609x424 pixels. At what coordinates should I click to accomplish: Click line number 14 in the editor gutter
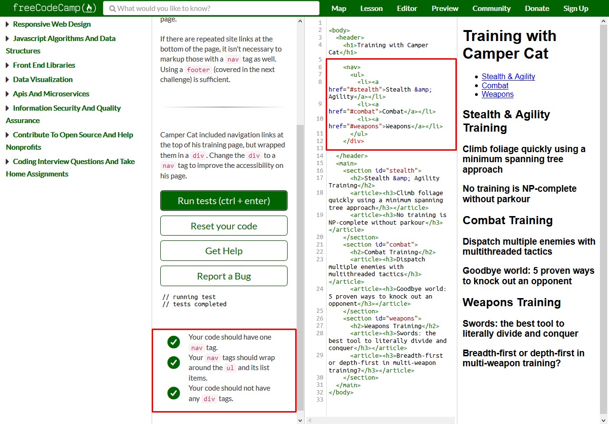point(320,156)
